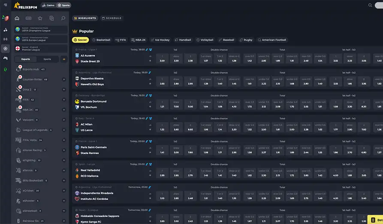Screen dimensions: 383x224
Task: Open the top-ranked chart icon beside Sports
Action: pos(64,59)
